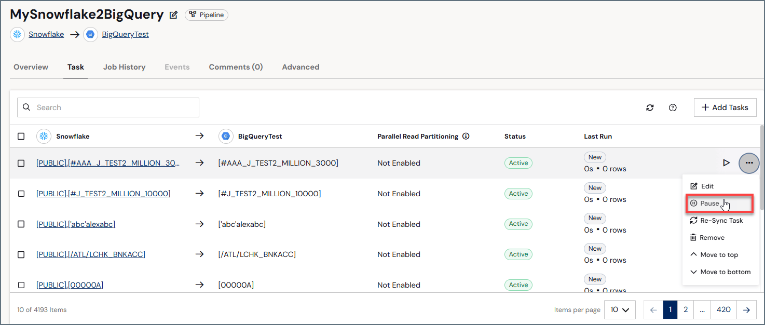This screenshot has height=325, width=765.
Task: Click Active status of #AAA_J_TEST2 row
Action: [518, 163]
